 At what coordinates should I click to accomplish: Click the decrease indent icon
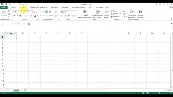(x=49, y=16)
